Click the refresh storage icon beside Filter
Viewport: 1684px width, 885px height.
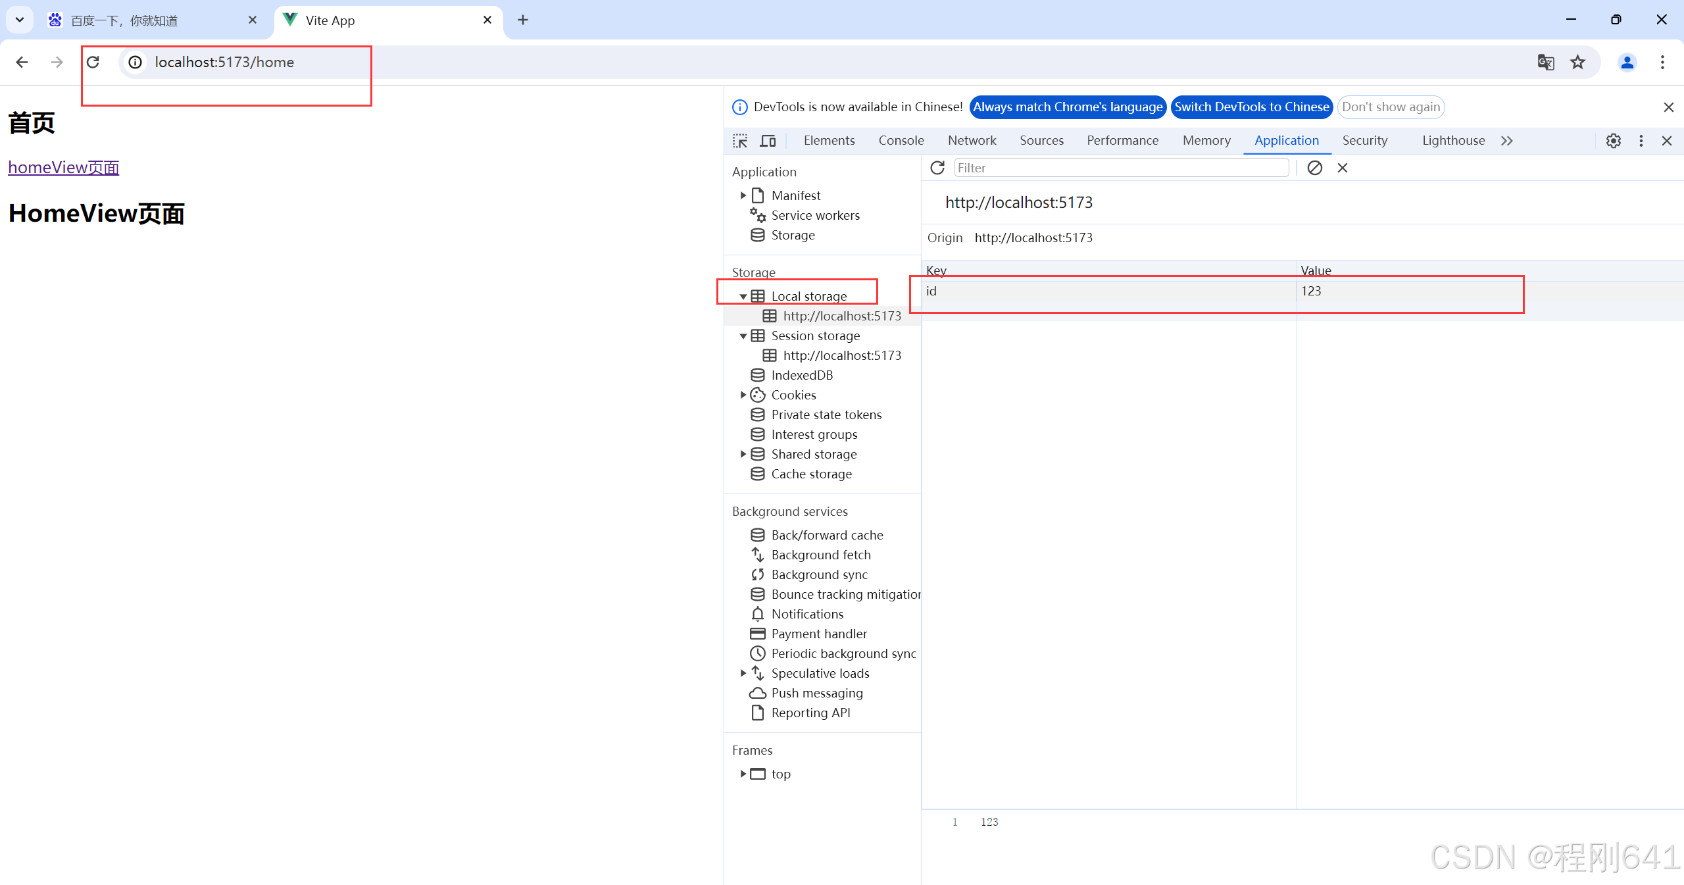pyautogui.click(x=937, y=168)
